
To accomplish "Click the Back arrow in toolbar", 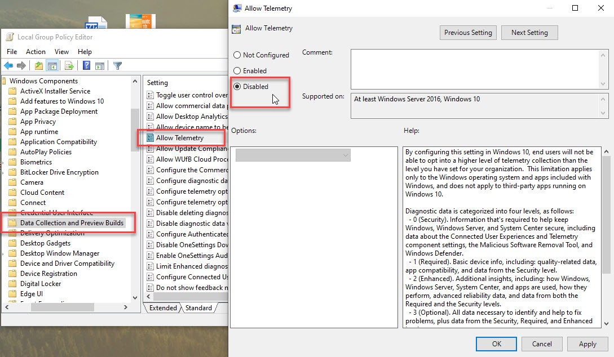I will click(x=8, y=66).
